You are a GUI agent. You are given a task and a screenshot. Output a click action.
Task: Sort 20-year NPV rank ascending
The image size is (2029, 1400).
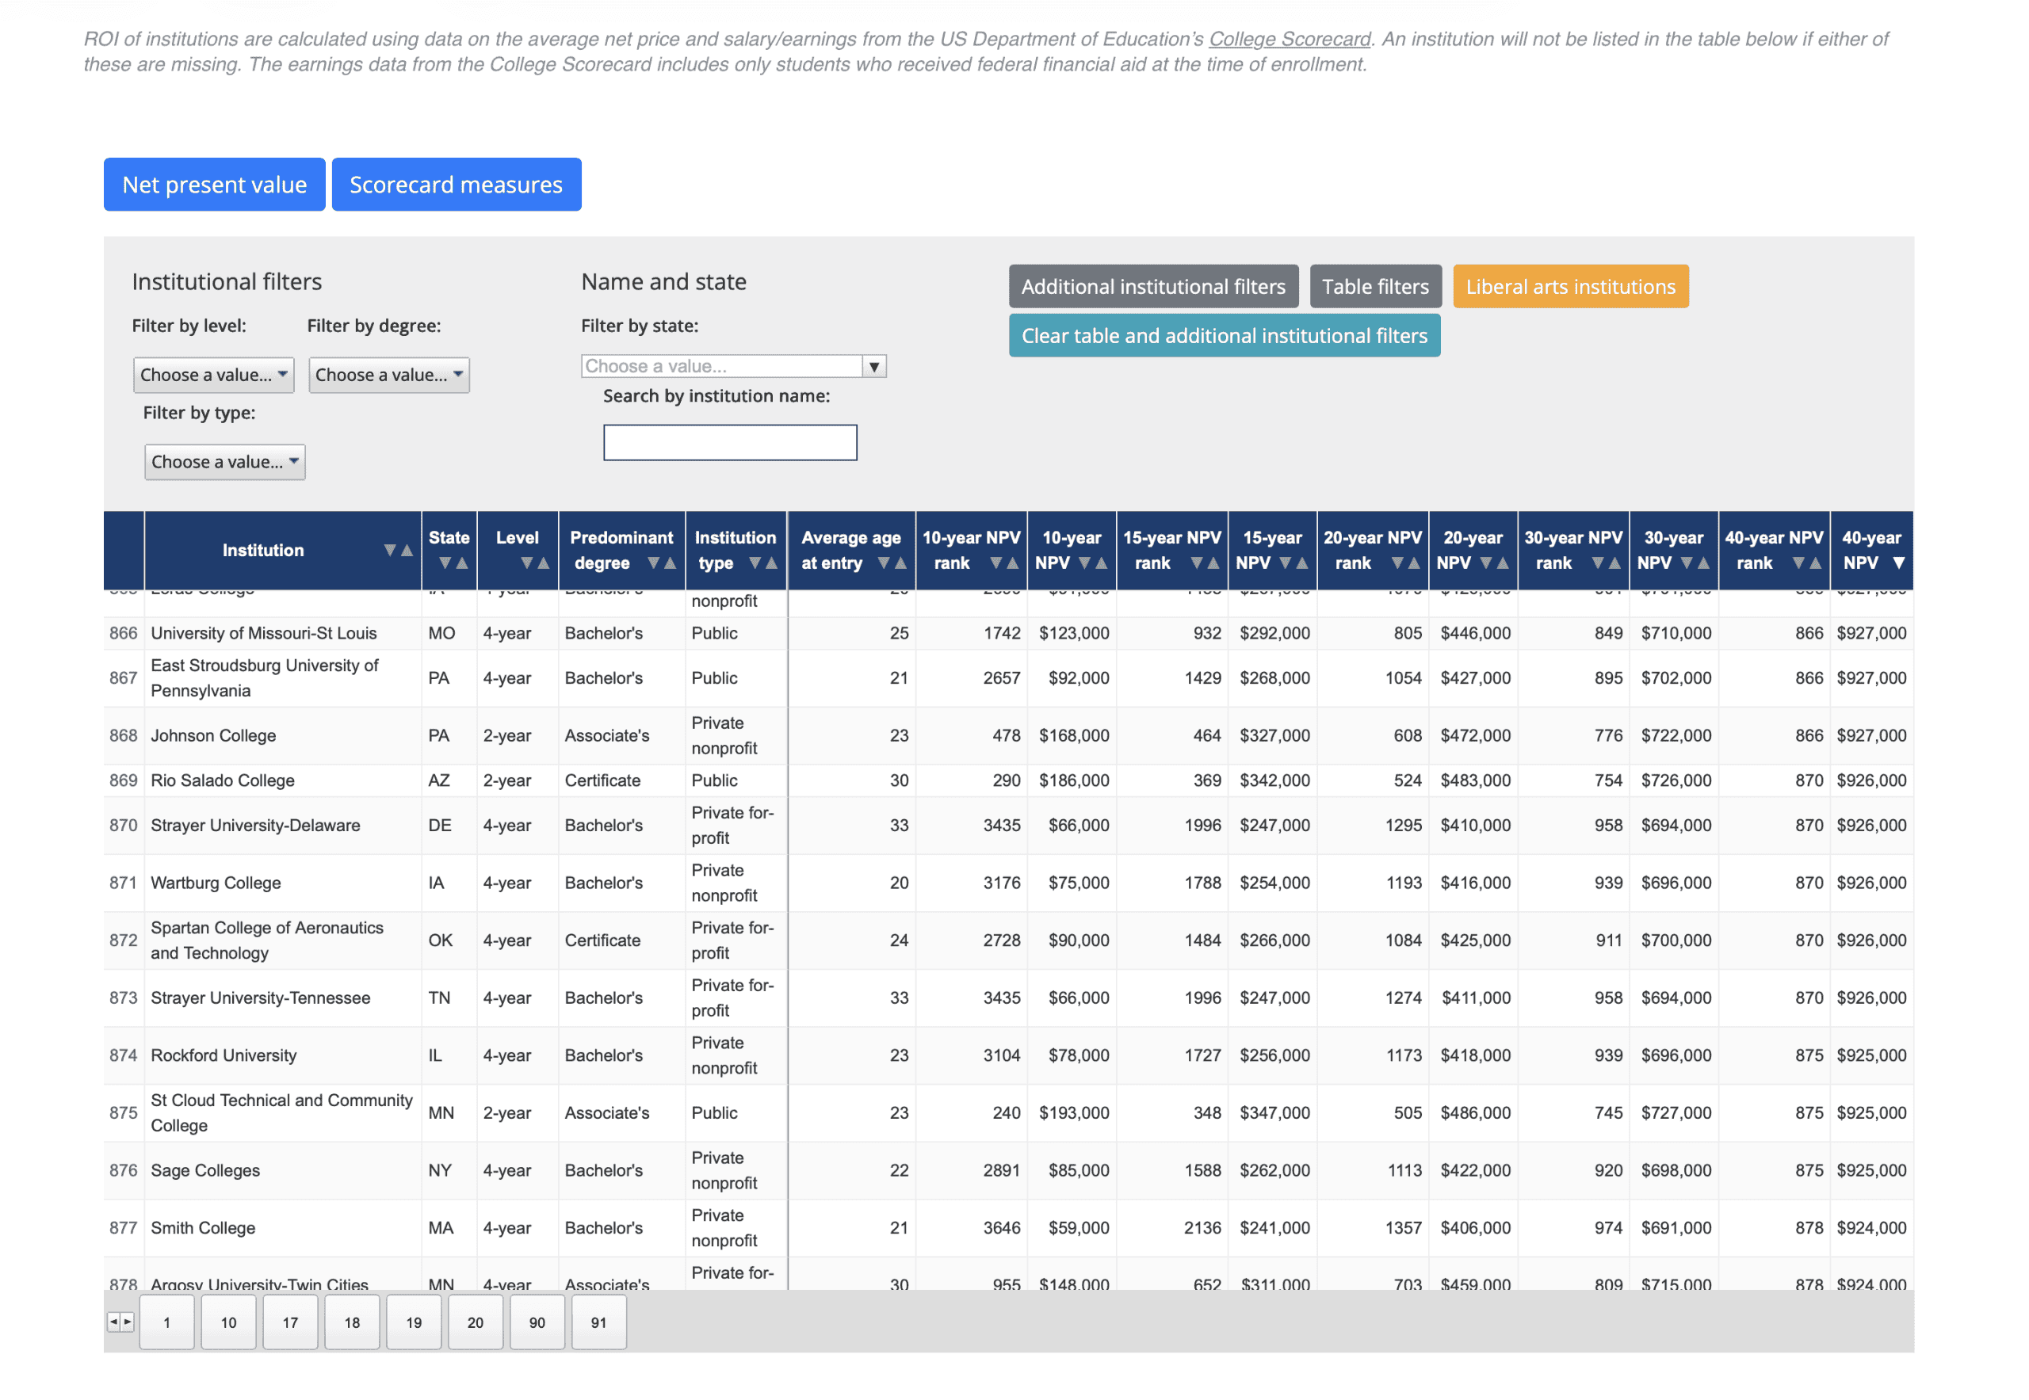point(1414,563)
